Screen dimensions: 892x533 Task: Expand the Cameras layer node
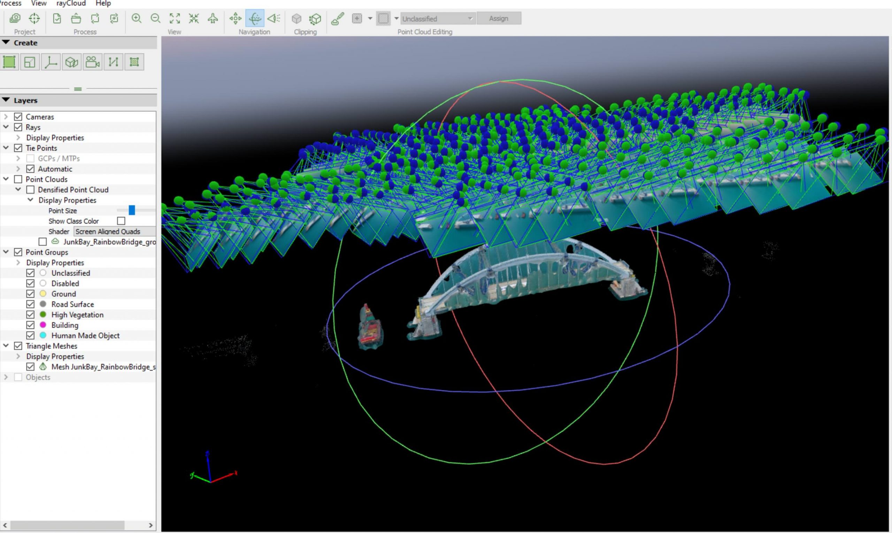point(6,117)
